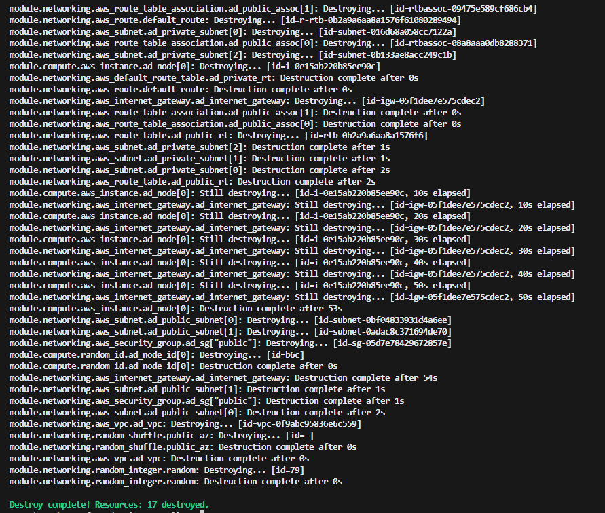The image size is (605, 513).
Task: Click the ad_public_assoc[0] 'Destroying...' line with rtbassoc-08a8aaa0db8288371
Action: [x=273, y=43]
